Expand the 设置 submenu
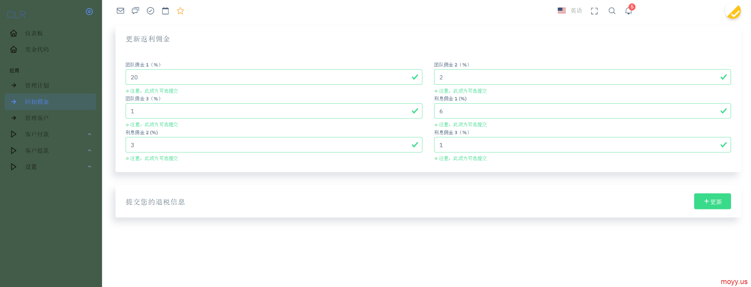 point(50,167)
